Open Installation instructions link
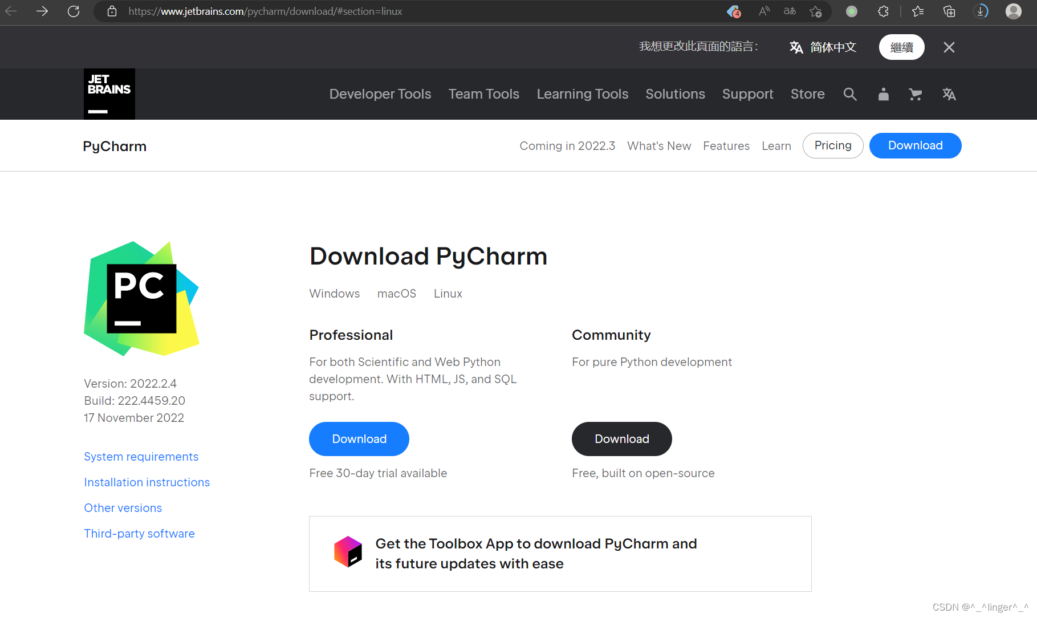Image resolution: width=1037 pixels, height=618 pixels. click(x=147, y=482)
